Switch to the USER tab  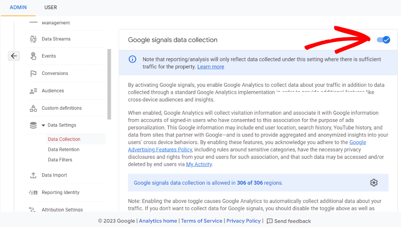click(x=50, y=7)
